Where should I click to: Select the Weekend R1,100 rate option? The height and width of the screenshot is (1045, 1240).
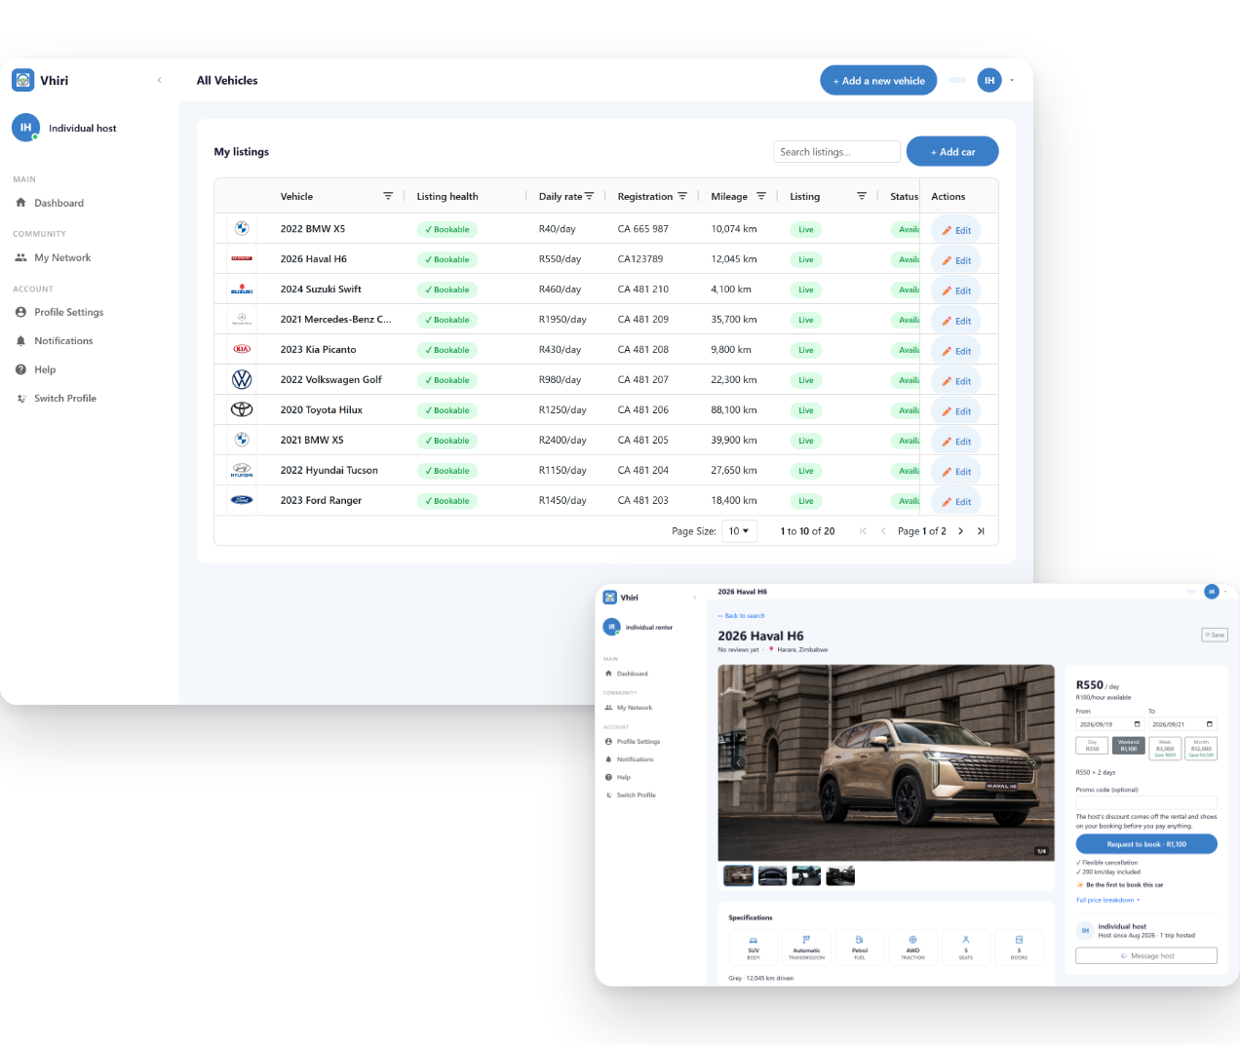[x=1129, y=746]
